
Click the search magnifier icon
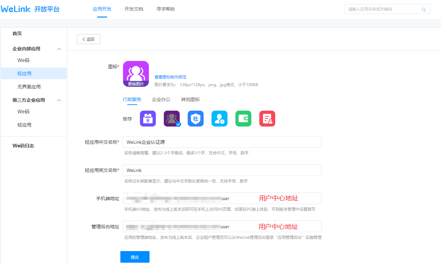click(x=423, y=10)
